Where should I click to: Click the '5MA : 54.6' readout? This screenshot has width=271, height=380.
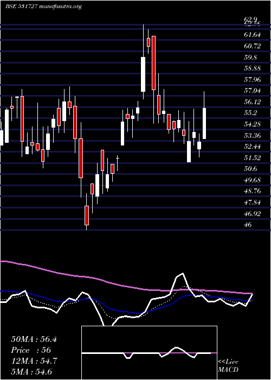[31, 372]
